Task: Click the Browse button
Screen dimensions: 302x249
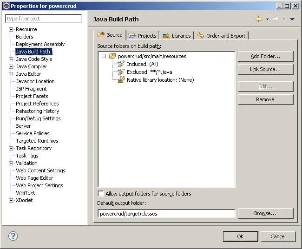Action: 266,213
